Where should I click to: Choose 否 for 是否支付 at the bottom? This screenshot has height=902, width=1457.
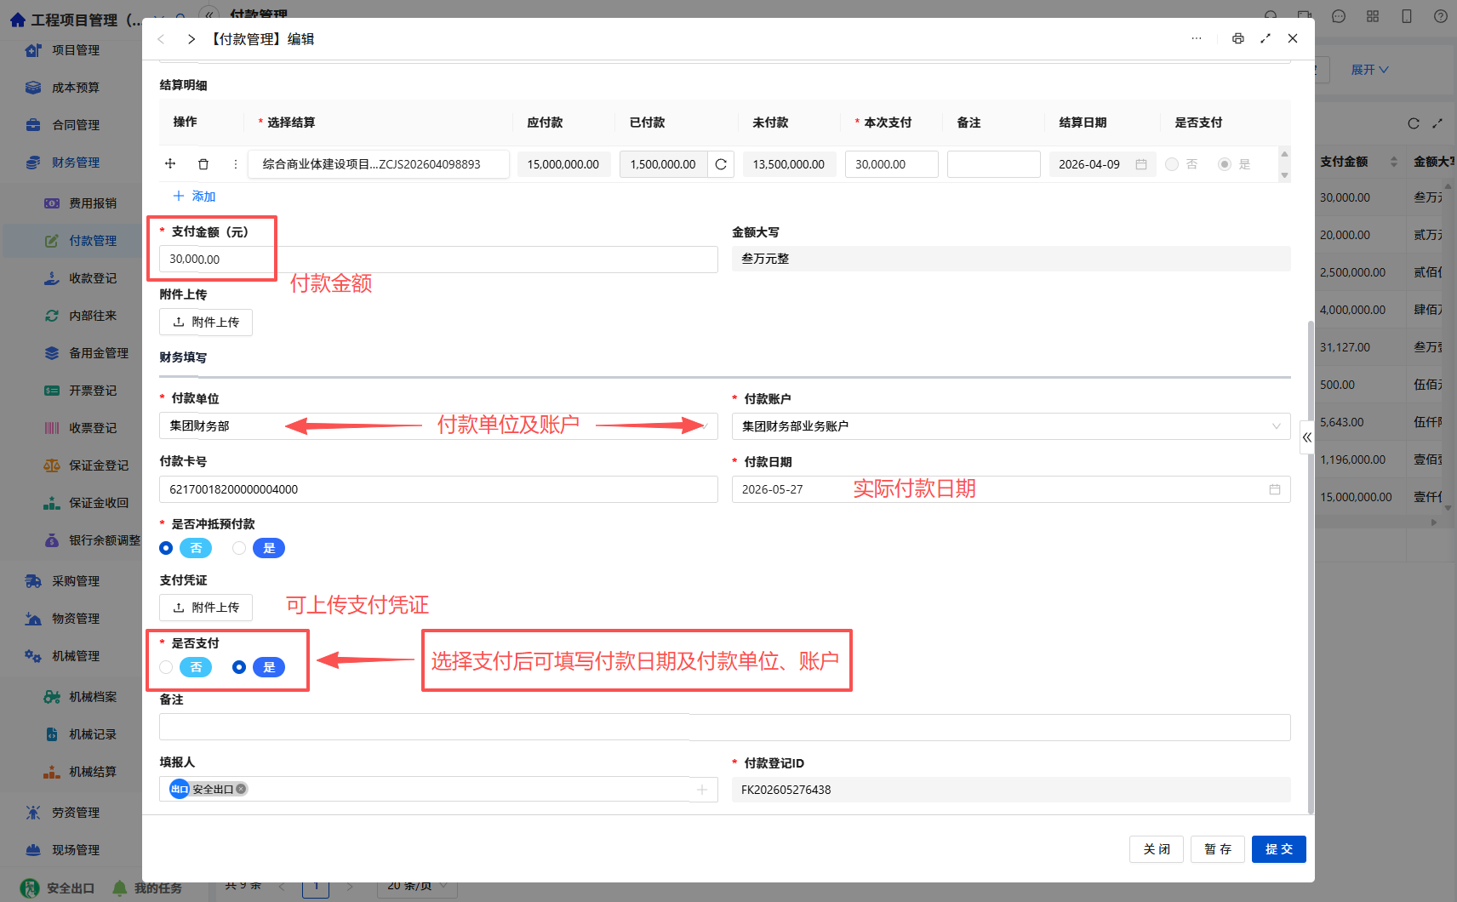166,667
